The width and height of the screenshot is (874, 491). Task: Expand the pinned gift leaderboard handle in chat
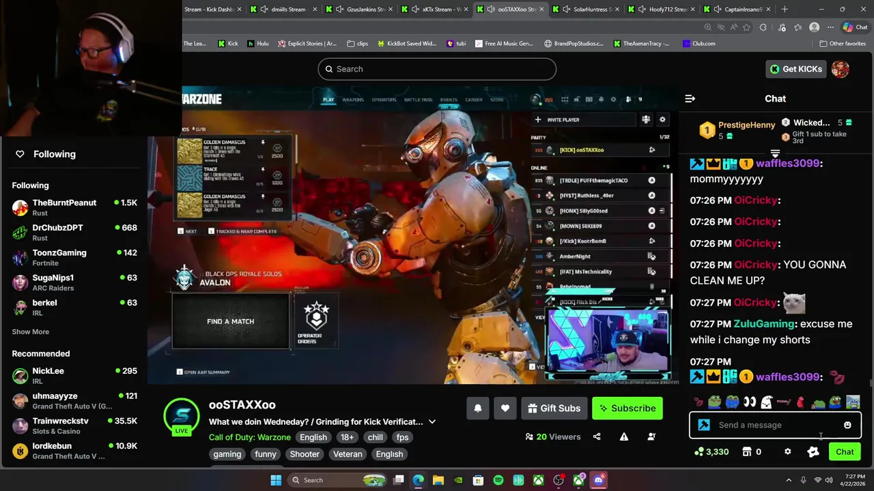(775, 154)
